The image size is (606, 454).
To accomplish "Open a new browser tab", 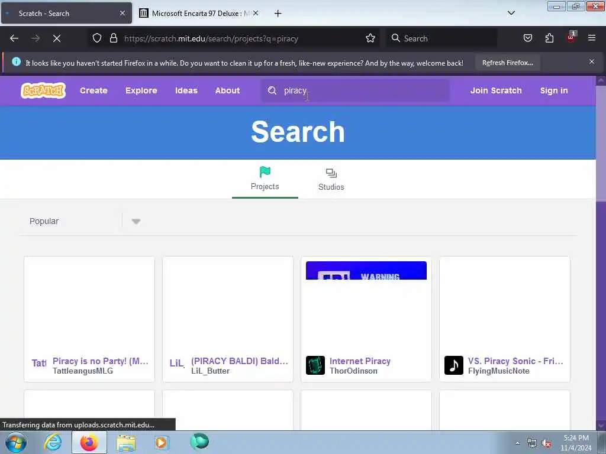I will point(278,14).
